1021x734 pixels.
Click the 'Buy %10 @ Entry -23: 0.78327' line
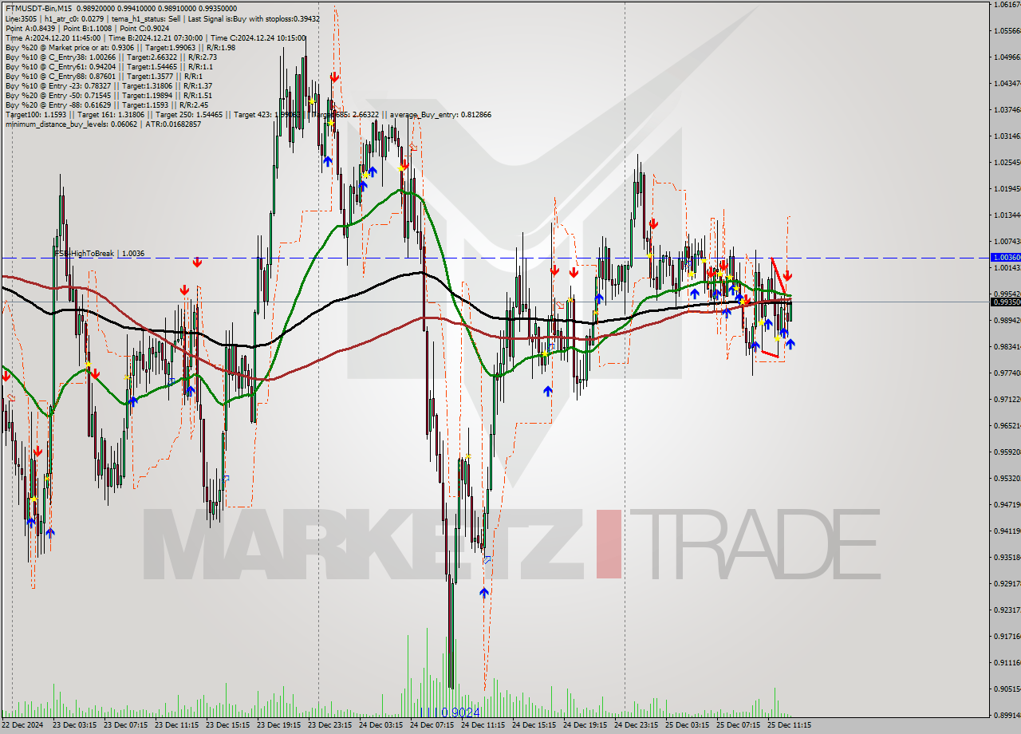click(58, 85)
